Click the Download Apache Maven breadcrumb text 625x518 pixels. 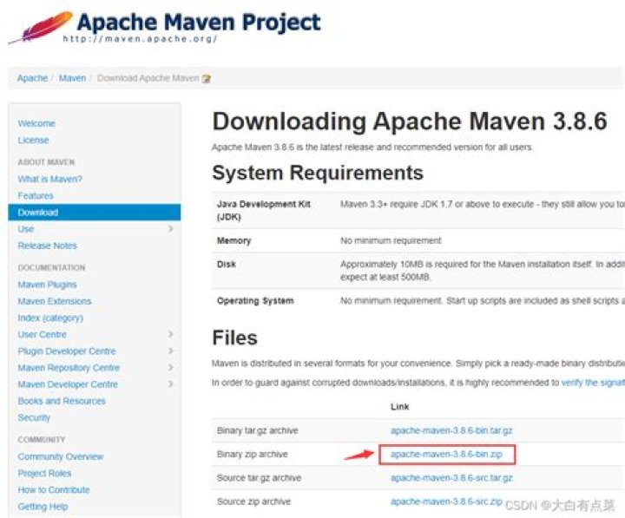coord(148,78)
